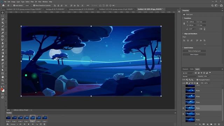Click the Remove Background button
Screen dimensions: 224x126
click(x=194, y=51)
